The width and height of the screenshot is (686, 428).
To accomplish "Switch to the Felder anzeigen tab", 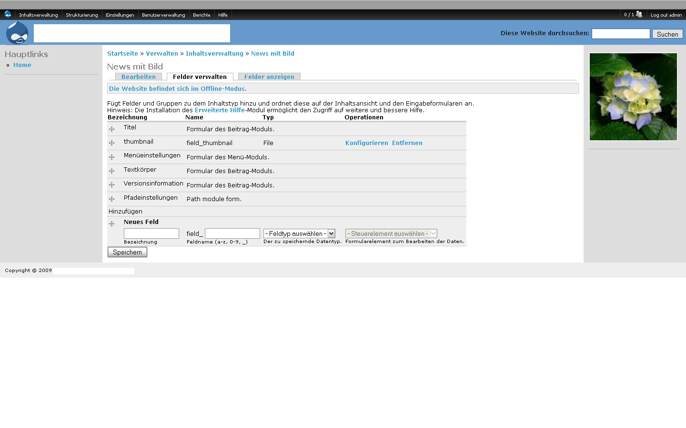I will pyautogui.click(x=269, y=77).
